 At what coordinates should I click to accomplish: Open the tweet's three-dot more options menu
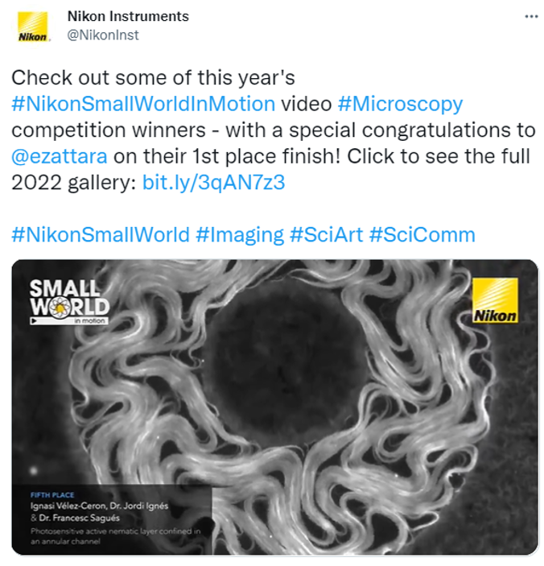tap(531, 16)
